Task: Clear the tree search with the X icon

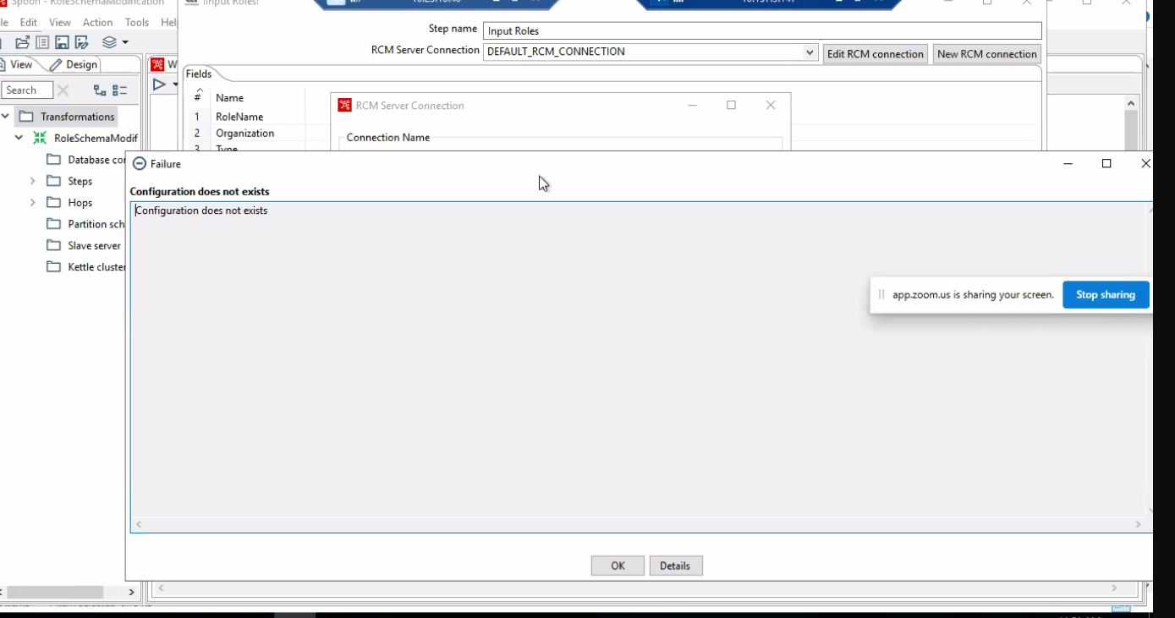Action: 63,90
